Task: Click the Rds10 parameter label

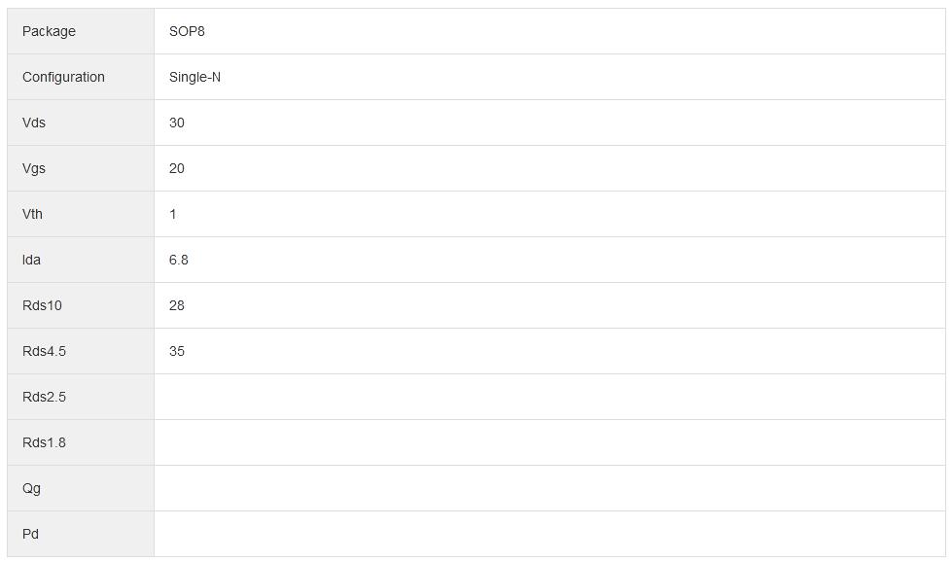Action: [x=42, y=305]
